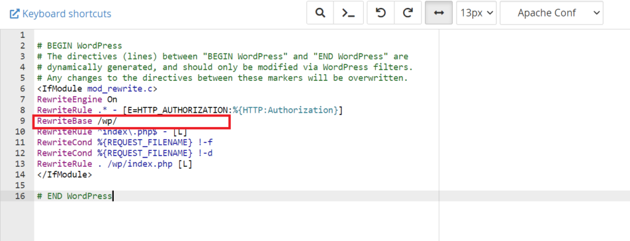Click the external-link icon beside Keyboard shortcuts

click(15, 14)
